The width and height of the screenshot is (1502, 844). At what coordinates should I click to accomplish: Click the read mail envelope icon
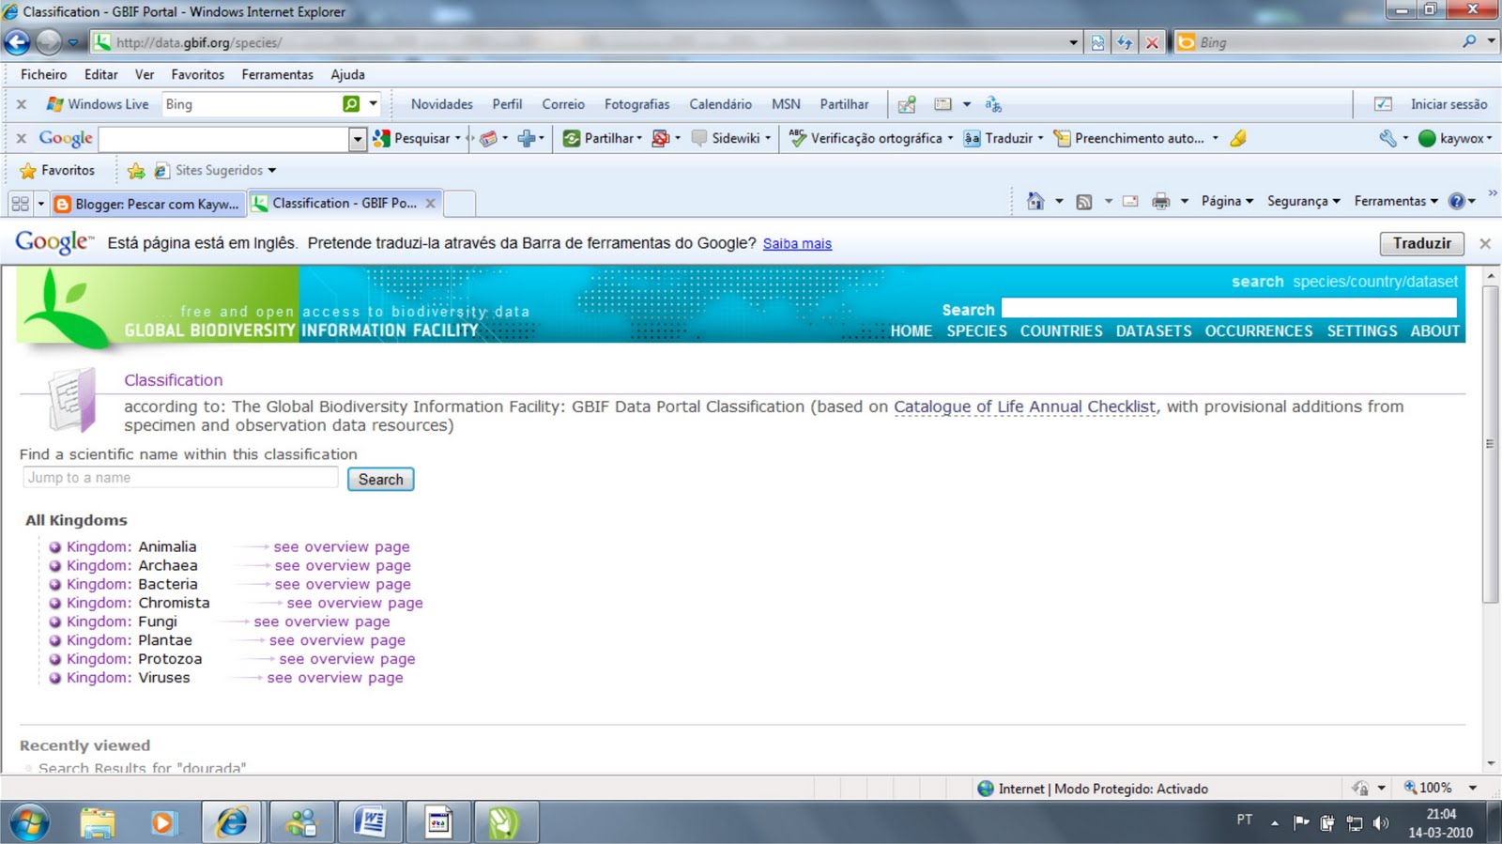click(x=1130, y=201)
